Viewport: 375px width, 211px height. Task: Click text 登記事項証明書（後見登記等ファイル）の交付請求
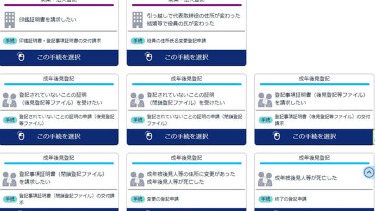pyautogui.click(x=322, y=120)
